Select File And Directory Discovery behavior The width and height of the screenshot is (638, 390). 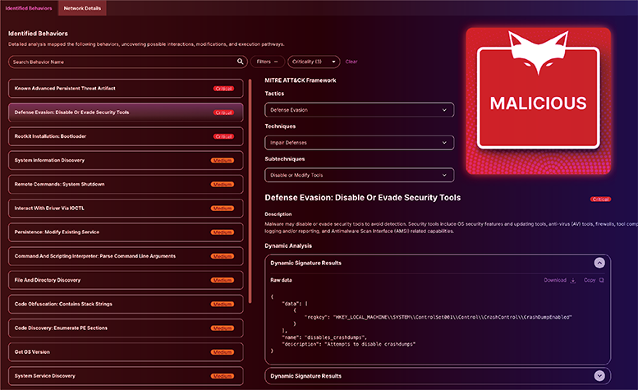(126, 280)
